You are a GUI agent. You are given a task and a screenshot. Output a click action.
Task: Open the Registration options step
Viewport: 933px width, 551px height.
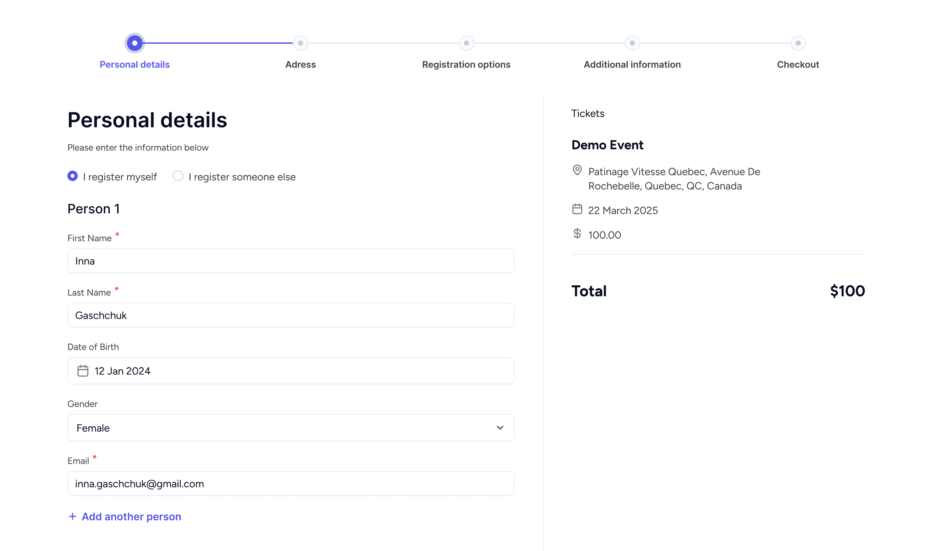pos(466,65)
